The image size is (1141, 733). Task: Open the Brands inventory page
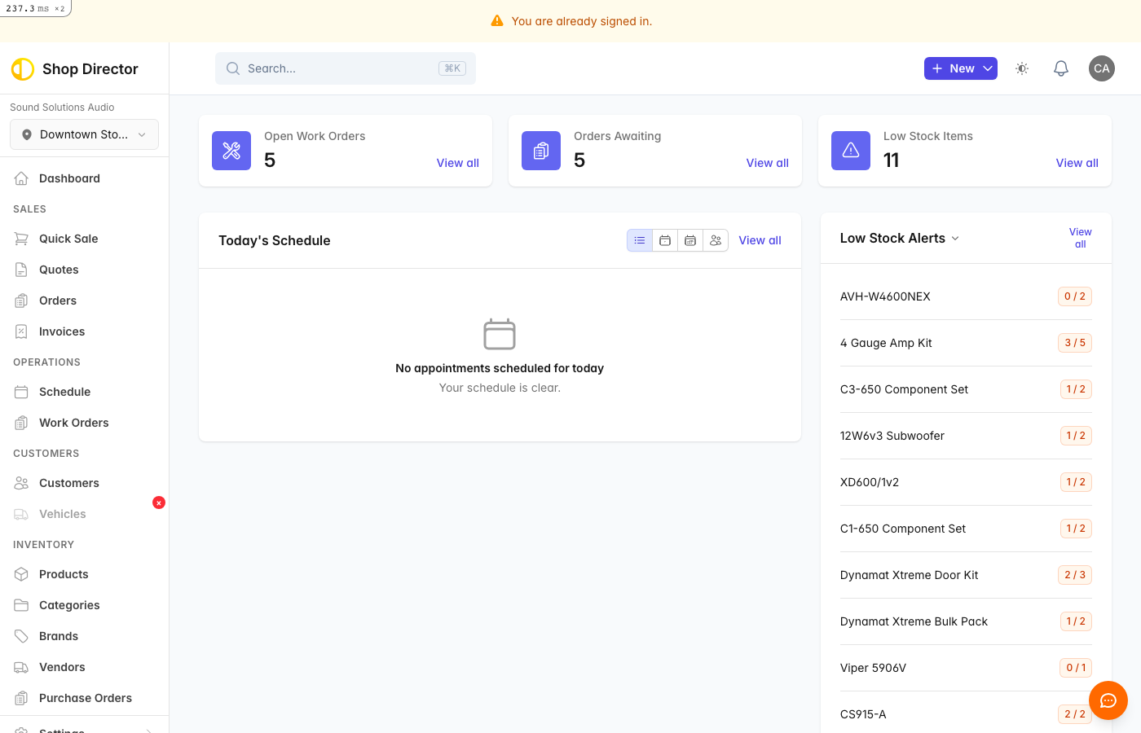point(58,635)
